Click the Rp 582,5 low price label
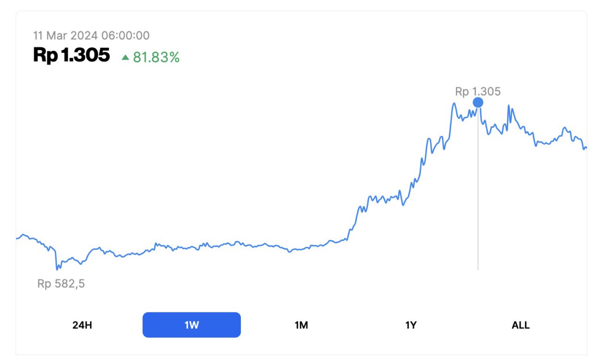 pyautogui.click(x=61, y=284)
